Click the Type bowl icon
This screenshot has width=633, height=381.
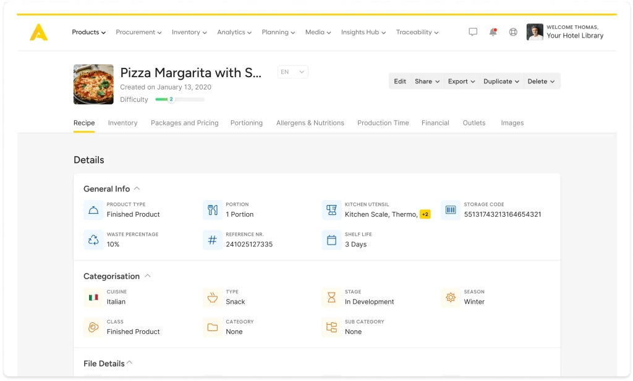click(x=213, y=297)
